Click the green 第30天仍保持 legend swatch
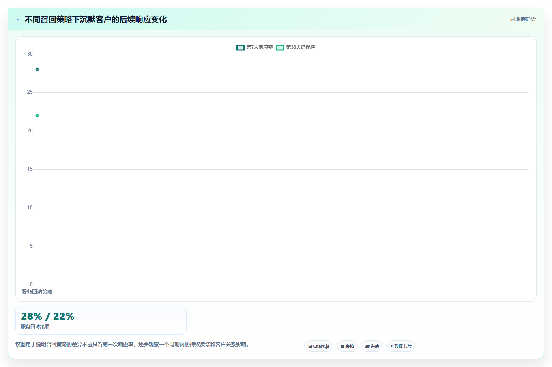 280,48
